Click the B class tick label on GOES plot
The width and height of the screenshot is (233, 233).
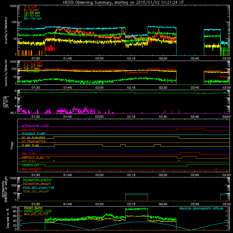click(16, 98)
